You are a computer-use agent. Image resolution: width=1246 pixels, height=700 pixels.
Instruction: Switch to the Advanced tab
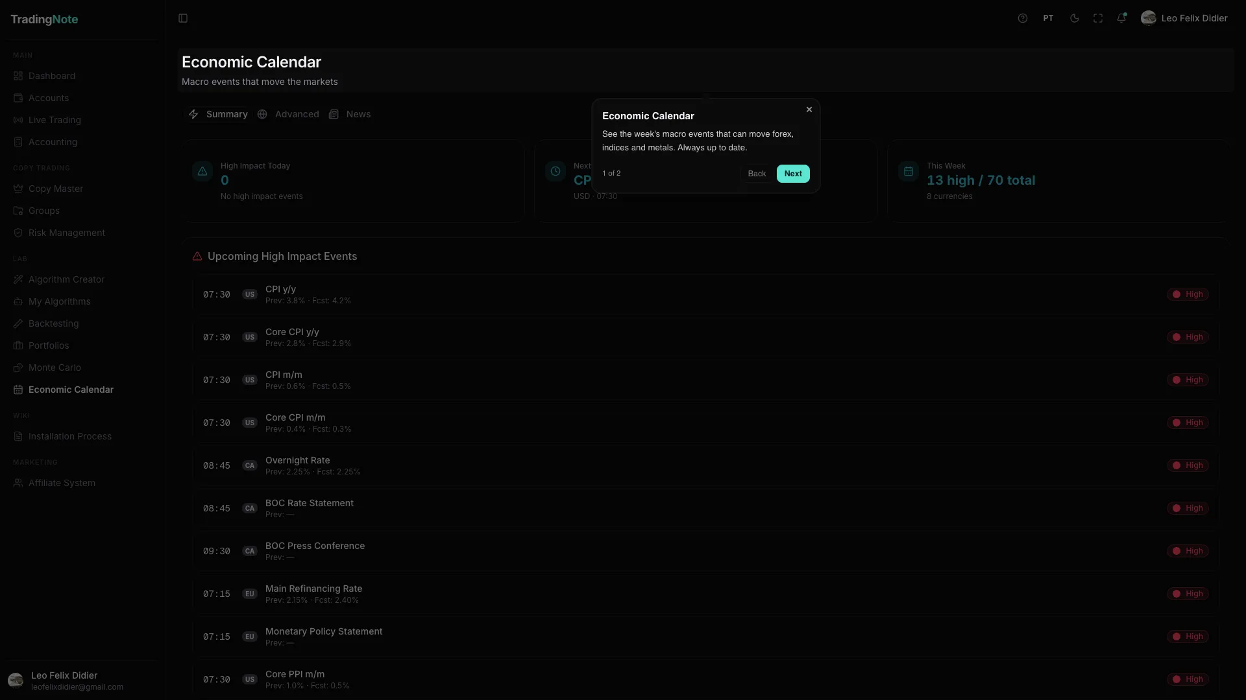point(288,114)
